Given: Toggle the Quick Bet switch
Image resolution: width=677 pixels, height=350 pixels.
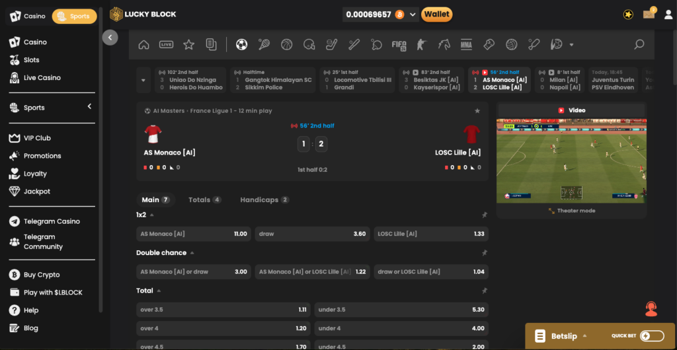Looking at the screenshot, I should click(652, 335).
